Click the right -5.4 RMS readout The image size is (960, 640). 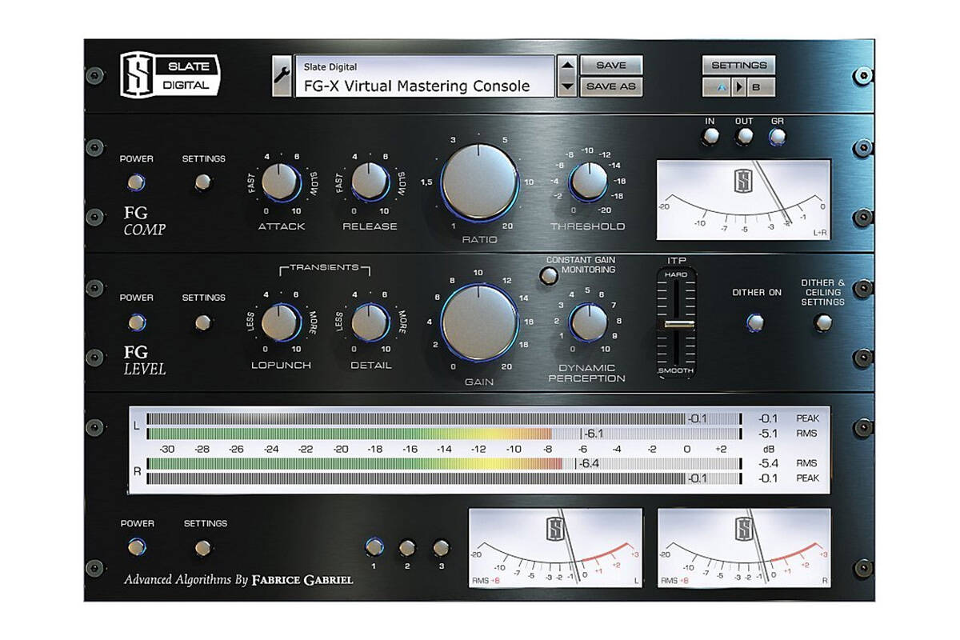[768, 463]
